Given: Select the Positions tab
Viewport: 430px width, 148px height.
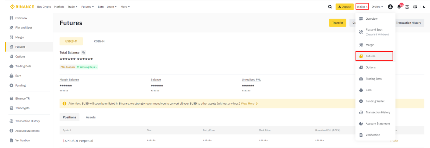Looking at the screenshot, I should click(x=69, y=117).
